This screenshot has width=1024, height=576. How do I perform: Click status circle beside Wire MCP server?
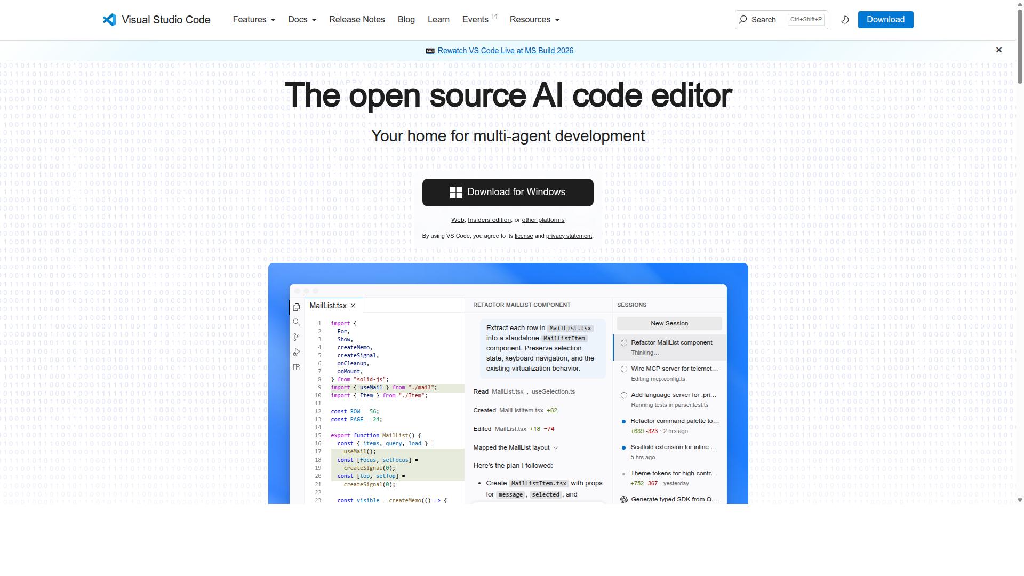point(624,369)
